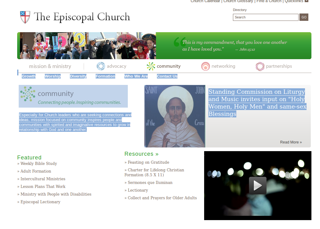320x229 pixels.
Task: Click the community green dots icon in the navigation bar
Action: pos(151,66)
